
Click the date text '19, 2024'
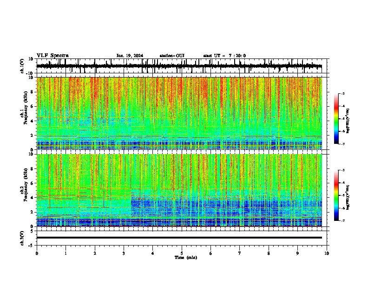pyautogui.click(x=134, y=56)
